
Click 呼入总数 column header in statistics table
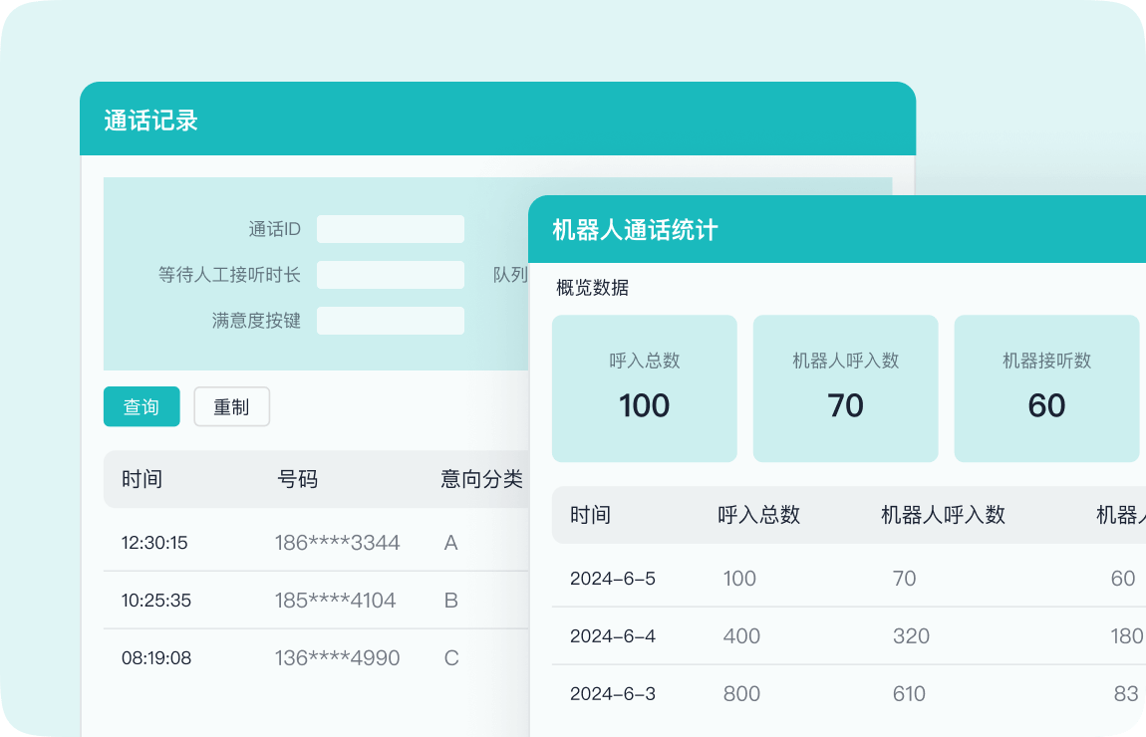(x=758, y=515)
